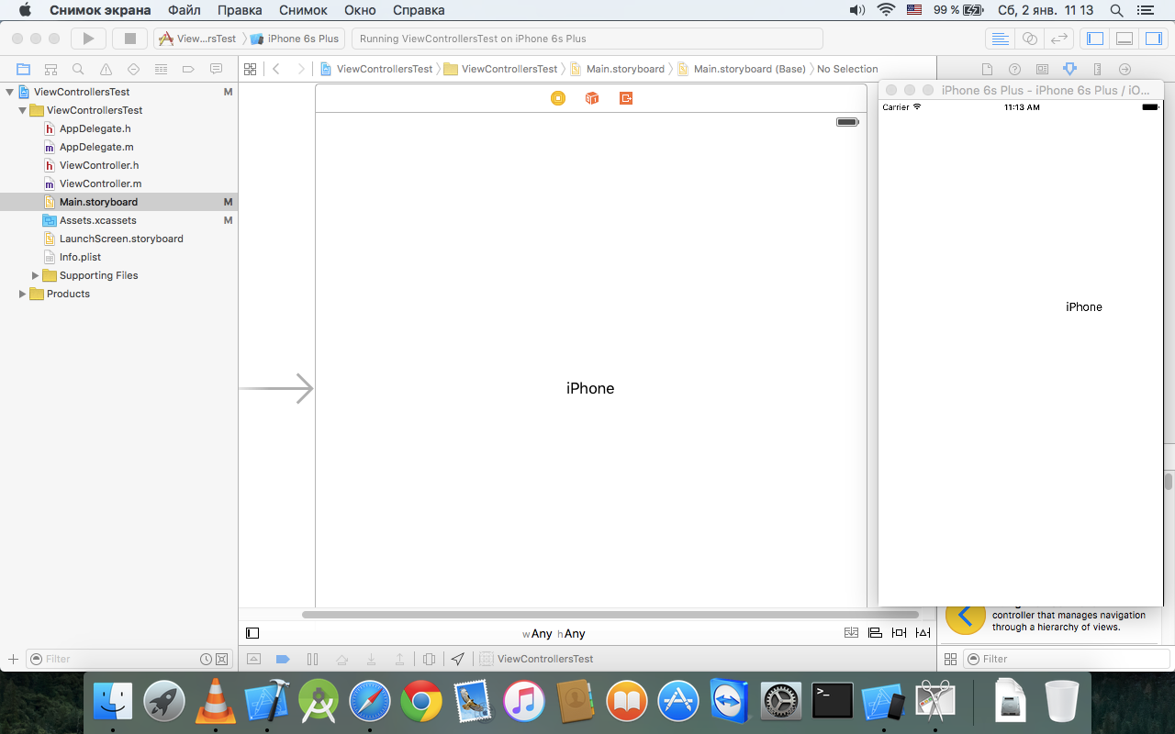Viewport: 1175px width, 734px height.
Task: Show the Quick Help inspector
Action: 1014,69
